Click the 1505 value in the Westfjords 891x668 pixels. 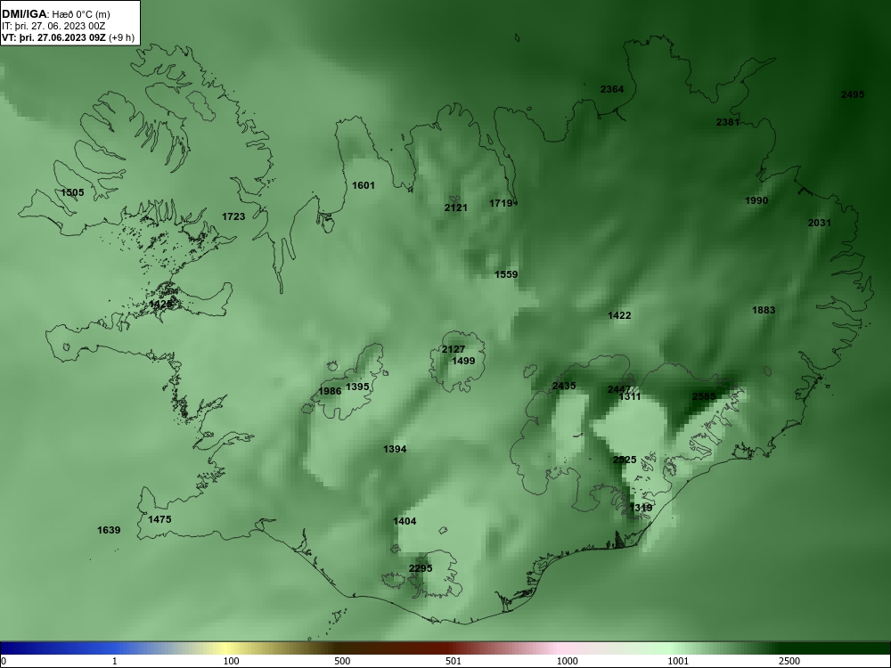72,192
